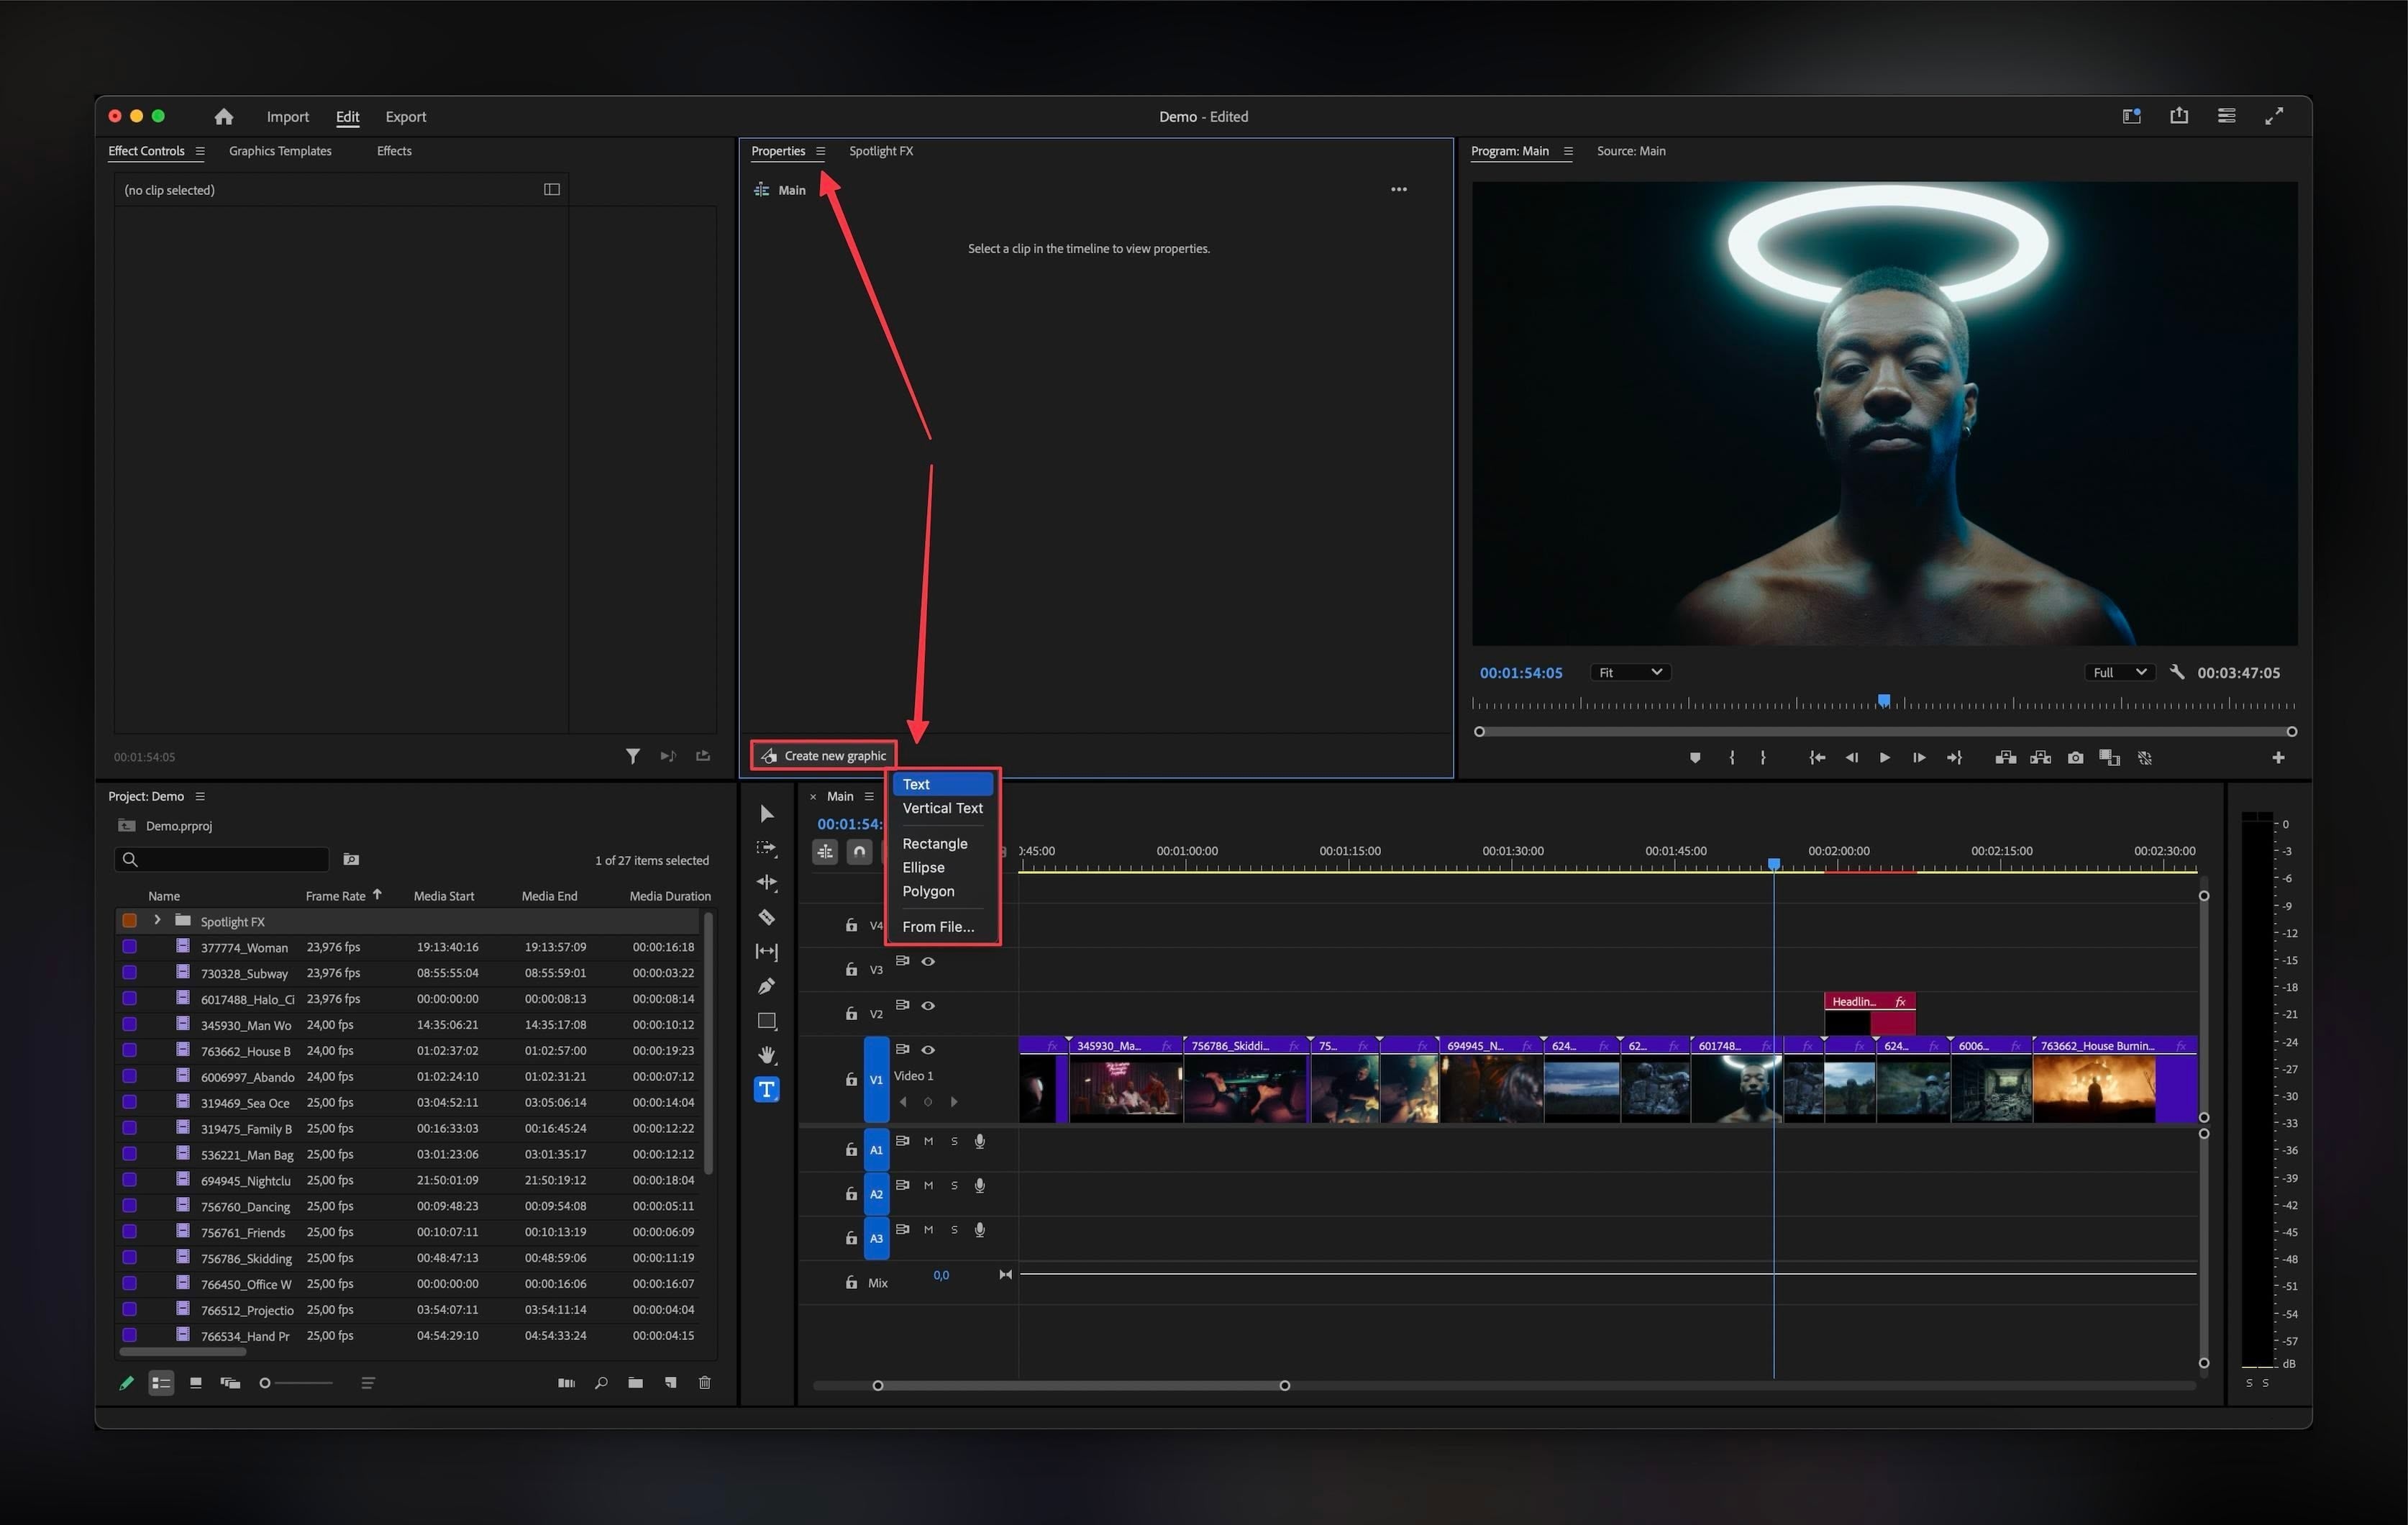Click the New Item icon in Project panel
Screen dimensions: 2408x1525
[670, 1383]
